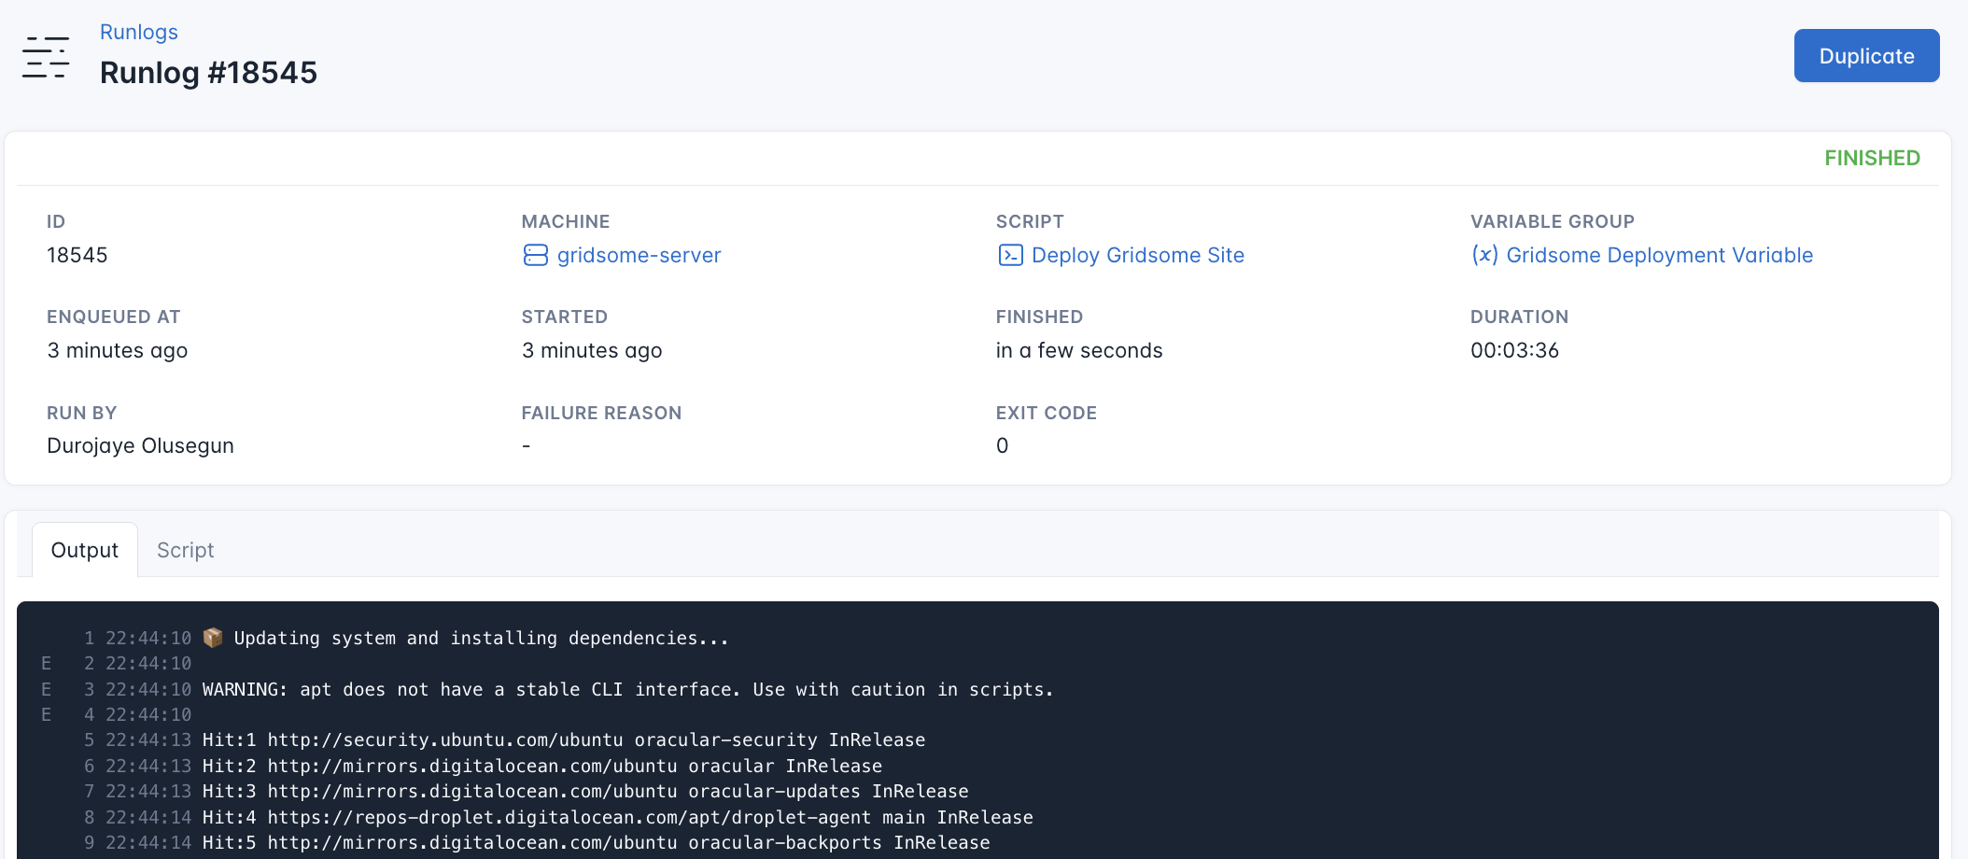Open the Deploy Gridsome Site script
The height and width of the screenshot is (859, 1968).
pyautogui.click(x=1137, y=255)
